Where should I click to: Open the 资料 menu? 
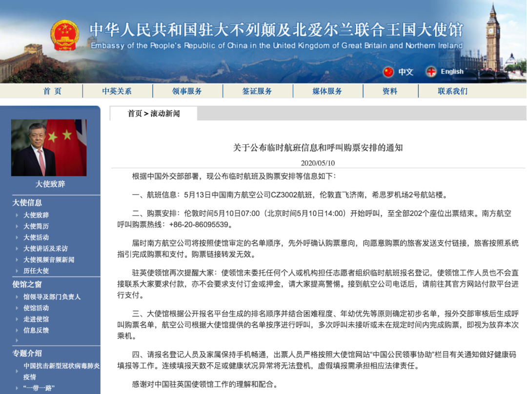coord(390,91)
